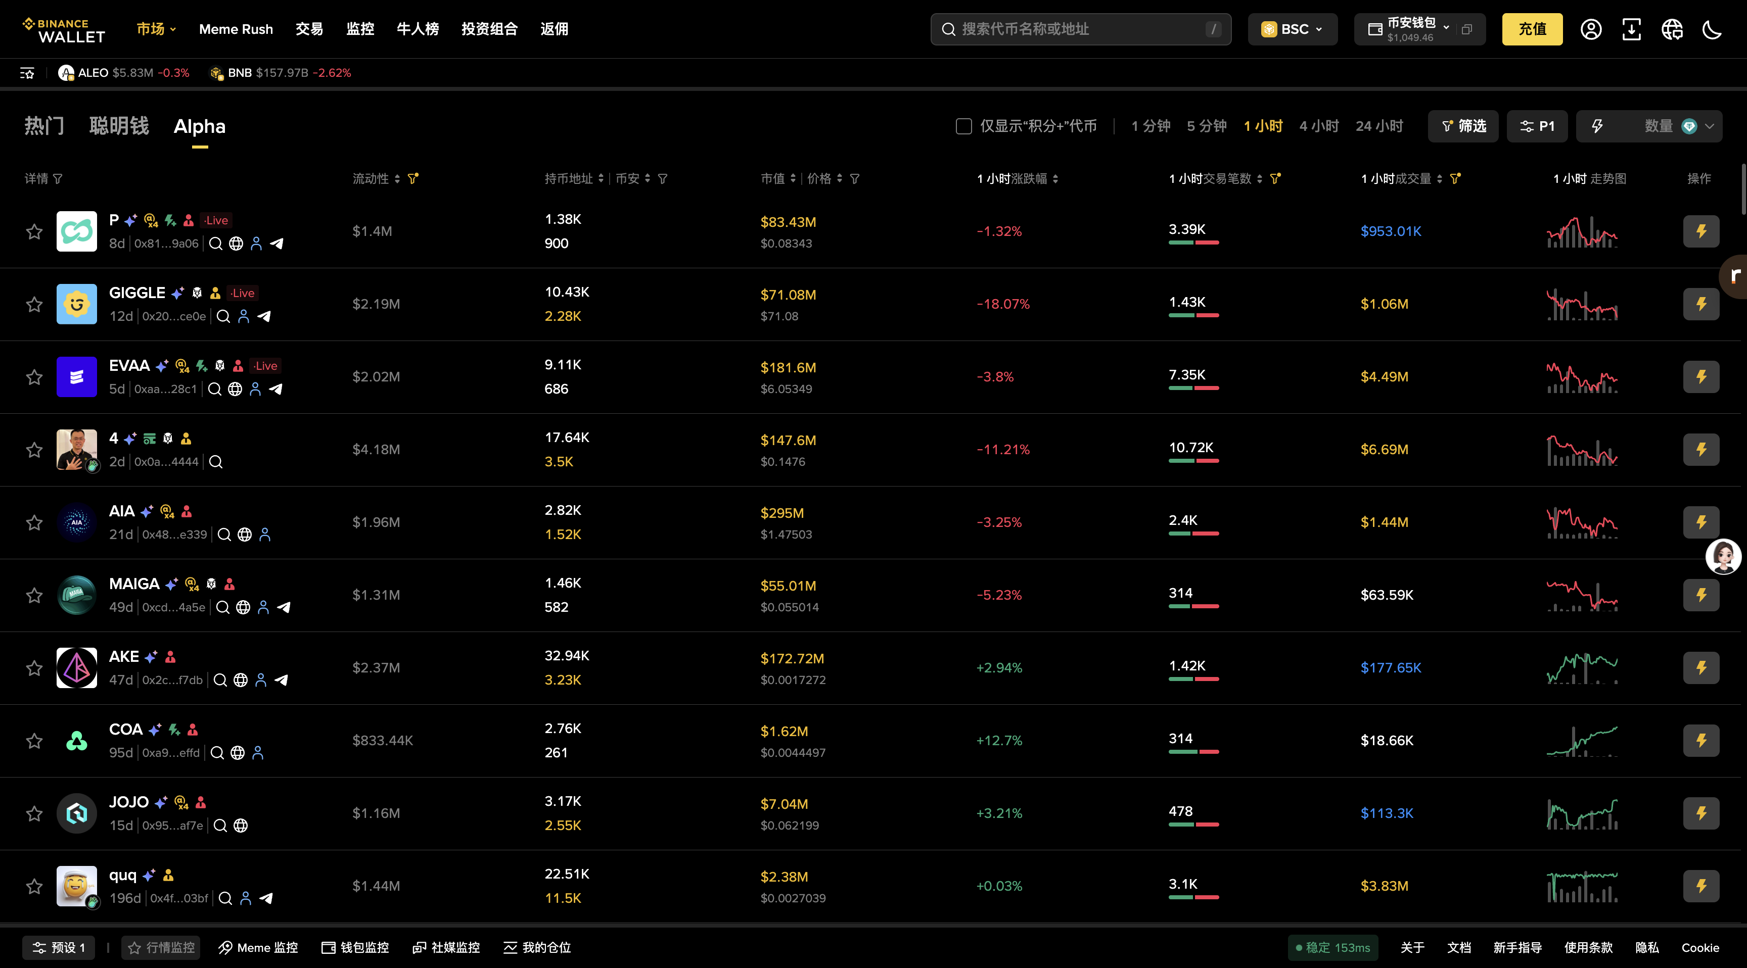Click the quick-buy lightning icon for GIGGLE
Image resolution: width=1747 pixels, height=968 pixels.
1700,304
